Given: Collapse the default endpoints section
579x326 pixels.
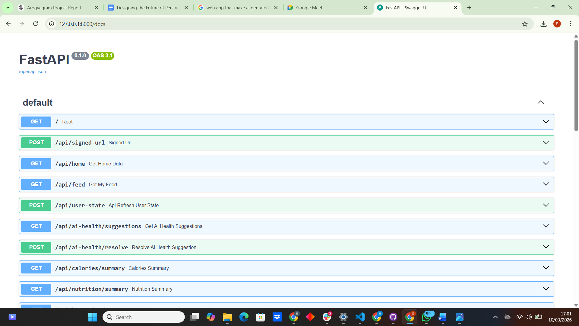Looking at the screenshot, I should click(541, 102).
